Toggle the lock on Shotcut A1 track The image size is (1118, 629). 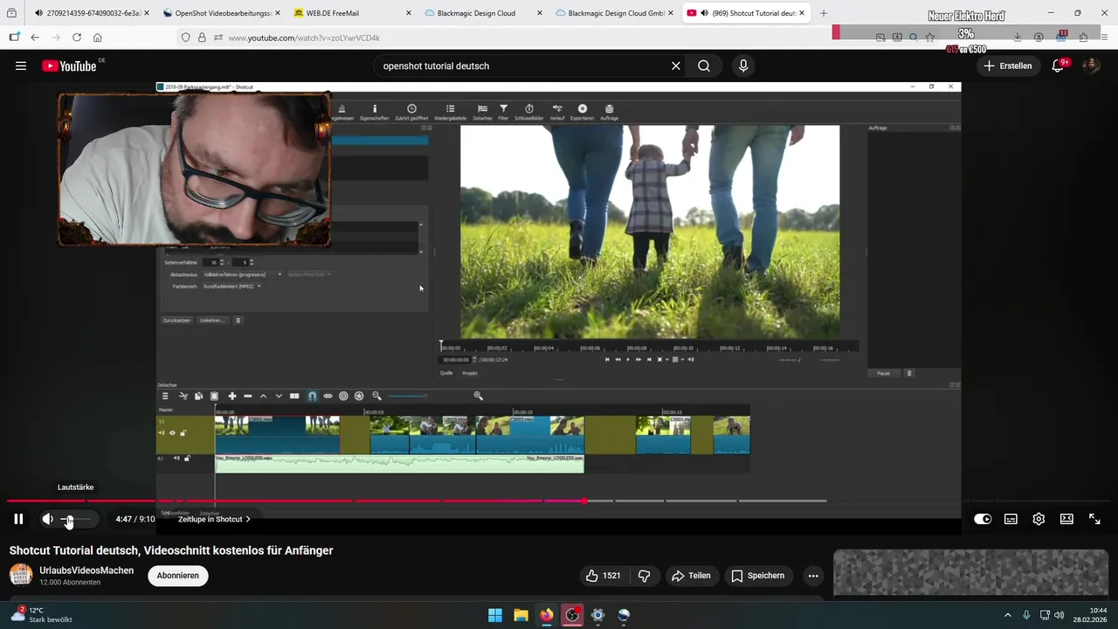click(x=186, y=459)
